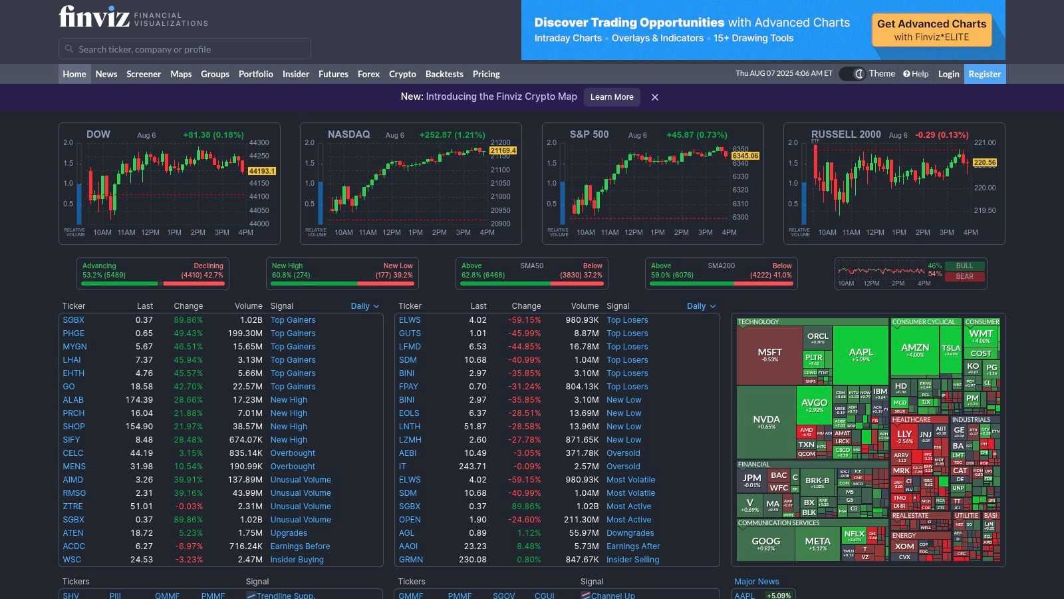The height and width of the screenshot is (599, 1064).
Task: Open LFMD ticker link
Action: [410, 347]
